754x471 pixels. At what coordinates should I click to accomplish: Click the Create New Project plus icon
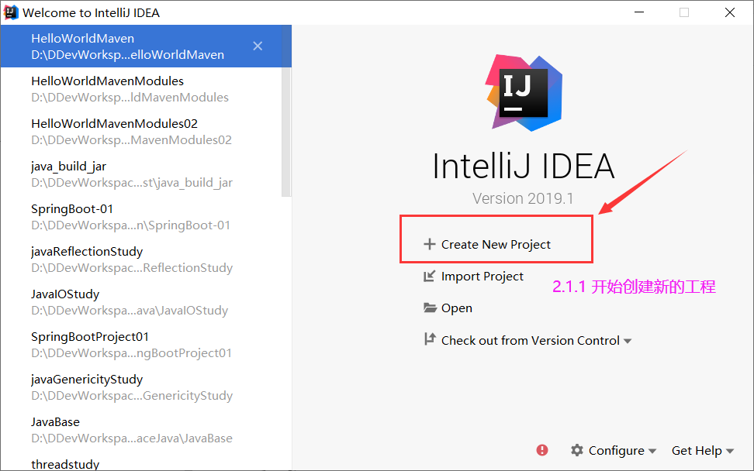point(428,244)
